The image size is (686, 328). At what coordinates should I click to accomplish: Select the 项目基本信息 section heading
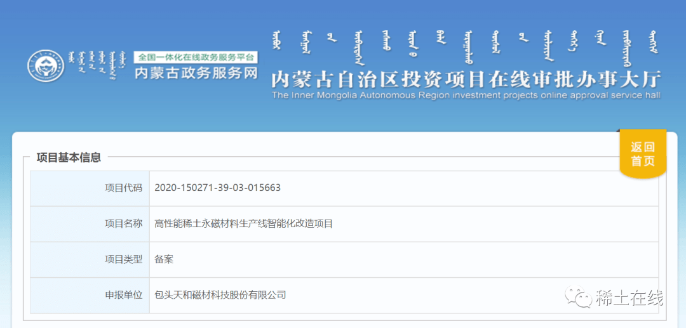69,158
